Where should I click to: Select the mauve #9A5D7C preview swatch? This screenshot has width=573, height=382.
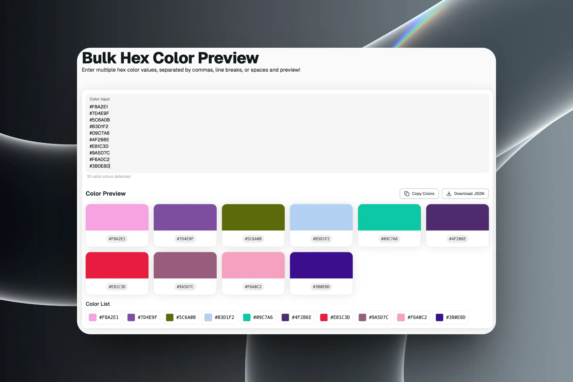(x=185, y=265)
